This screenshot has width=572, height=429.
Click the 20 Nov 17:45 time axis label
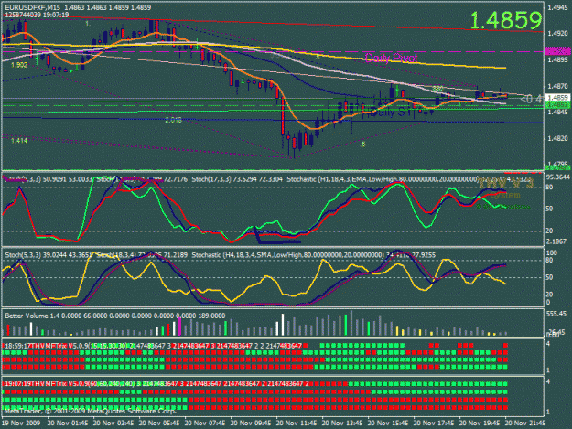point(434,424)
